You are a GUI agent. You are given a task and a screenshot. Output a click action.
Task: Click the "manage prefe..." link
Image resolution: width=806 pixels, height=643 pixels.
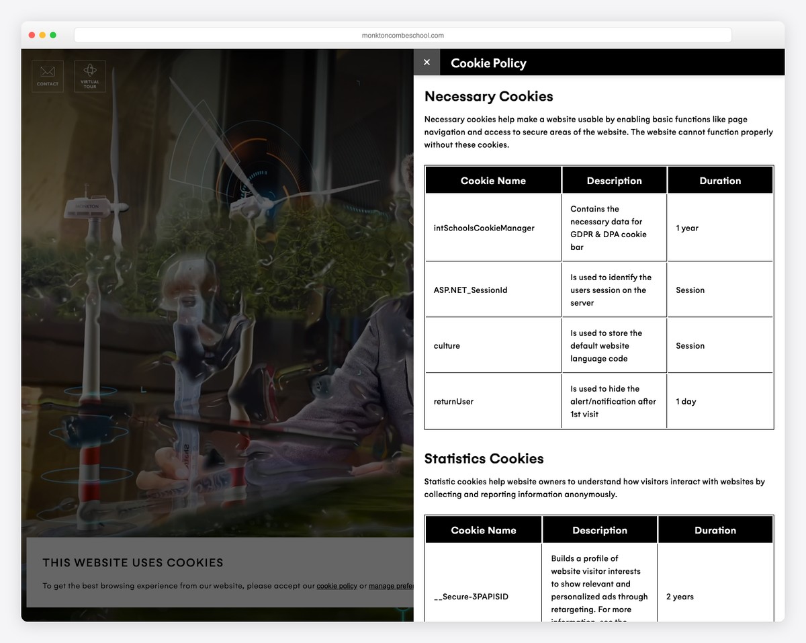click(392, 585)
